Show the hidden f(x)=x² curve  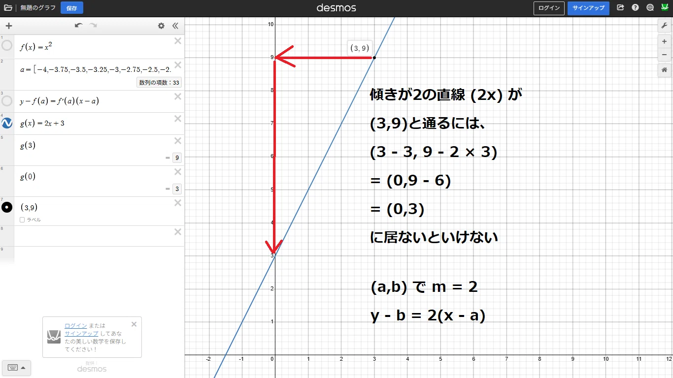pos(7,46)
